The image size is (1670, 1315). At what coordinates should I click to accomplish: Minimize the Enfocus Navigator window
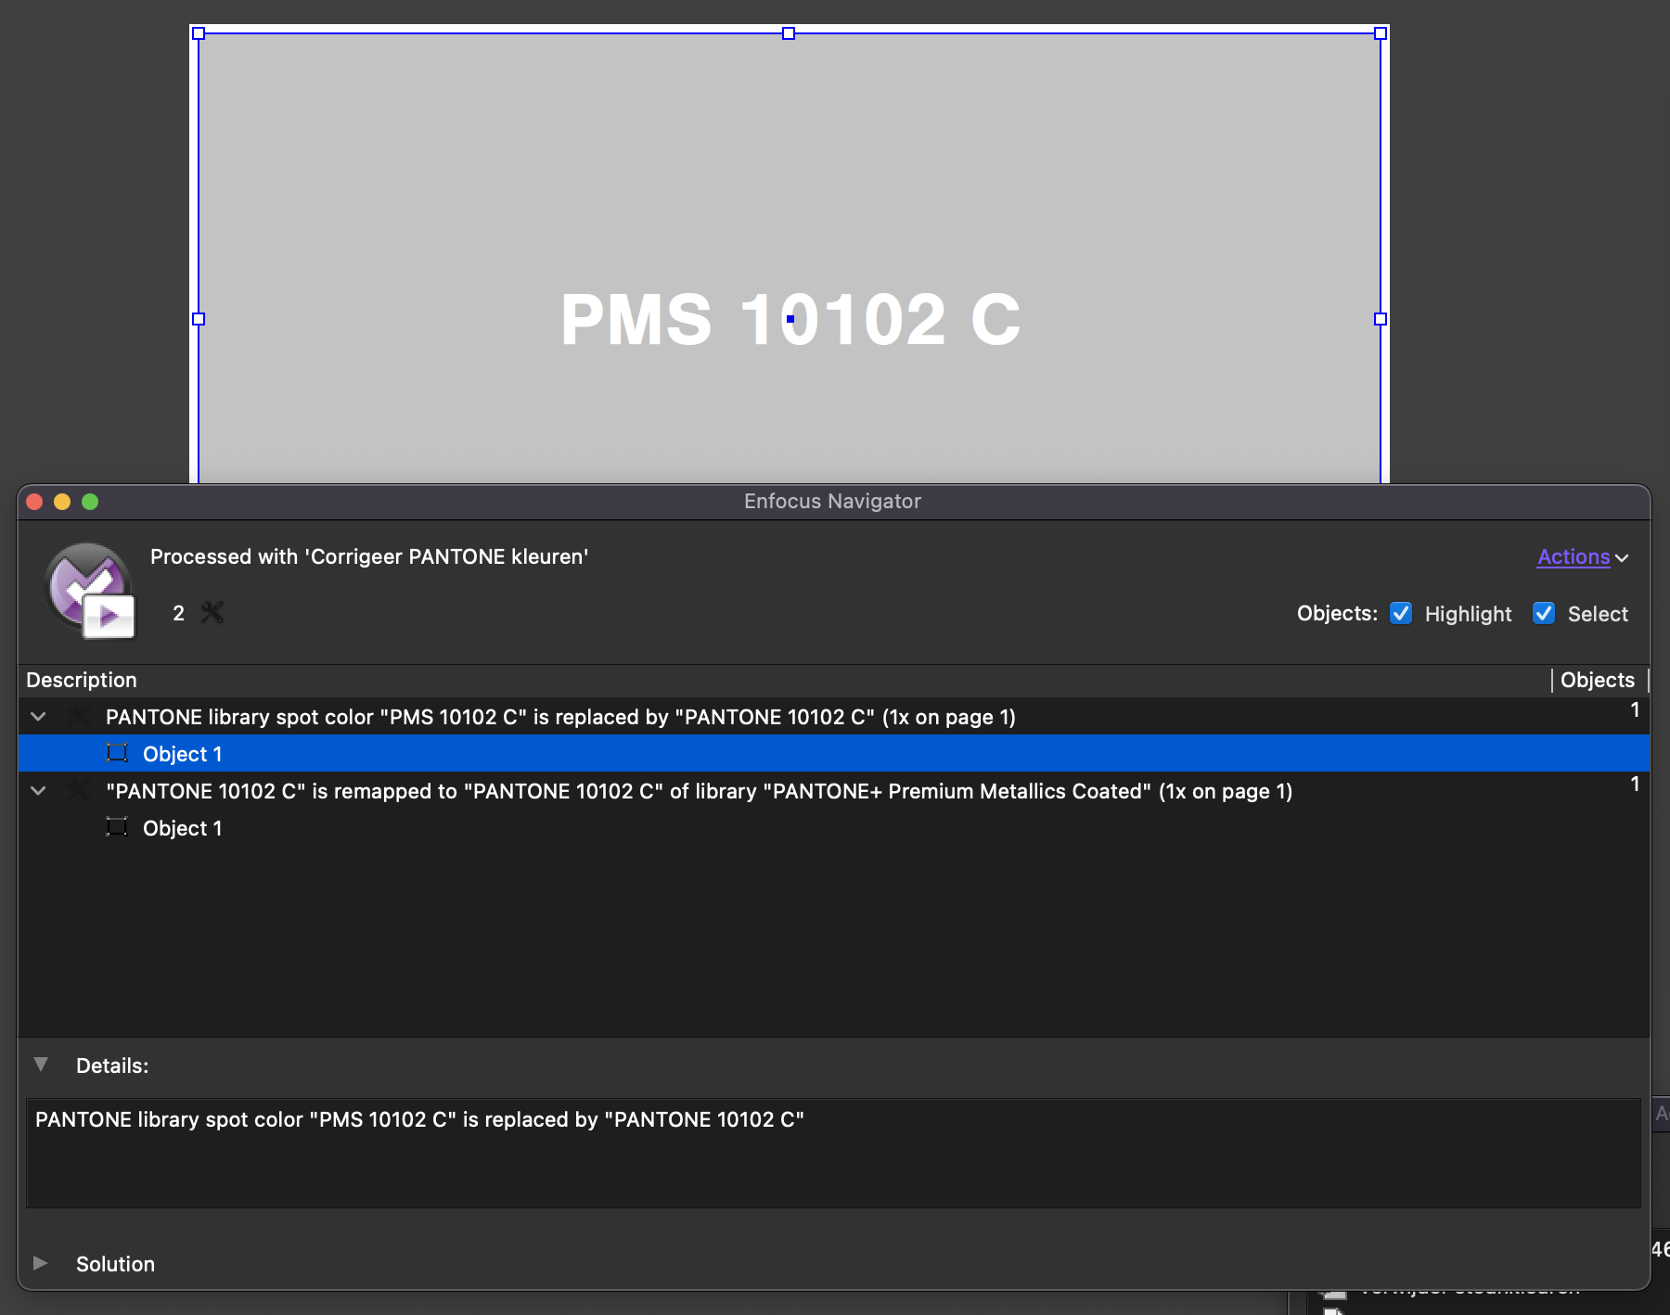coord(62,502)
